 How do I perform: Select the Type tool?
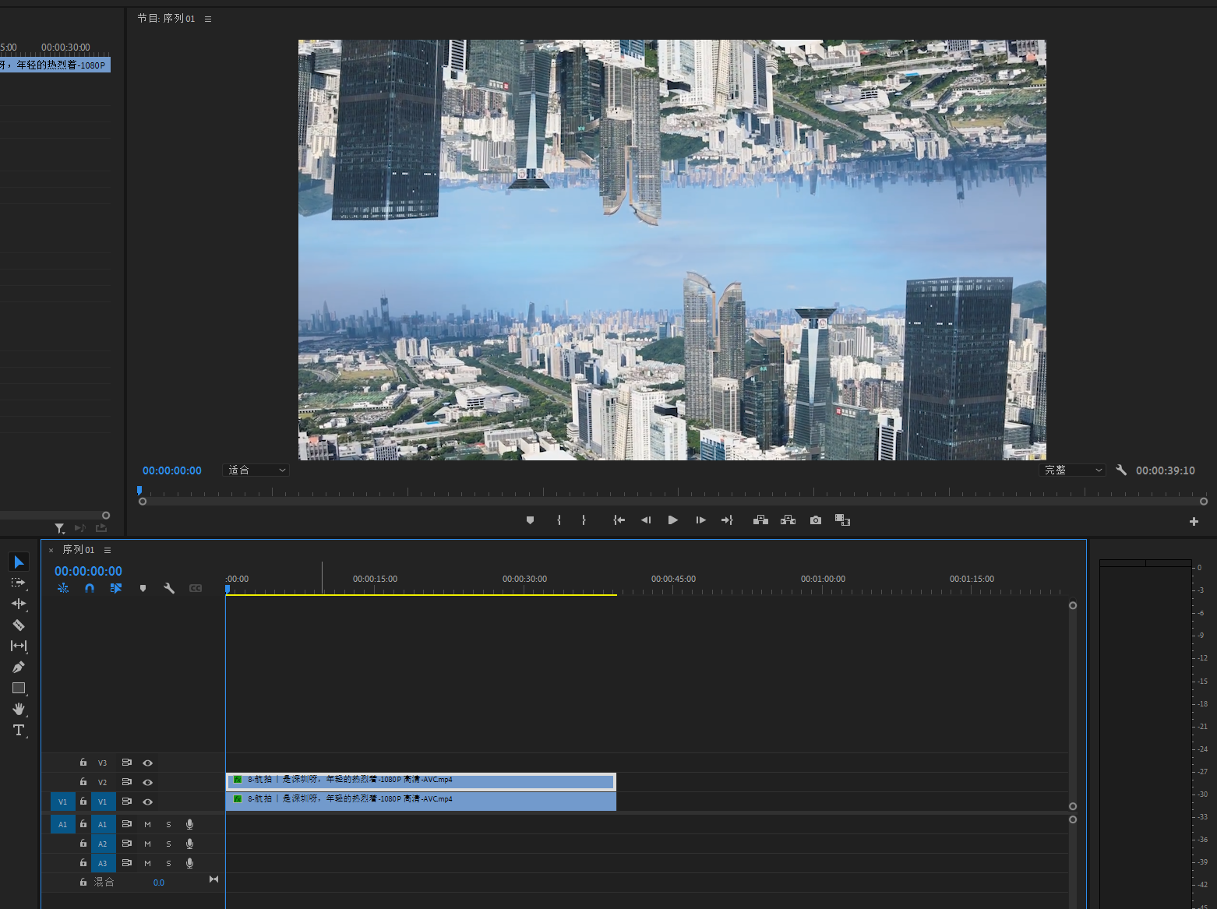tap(19, 730)
